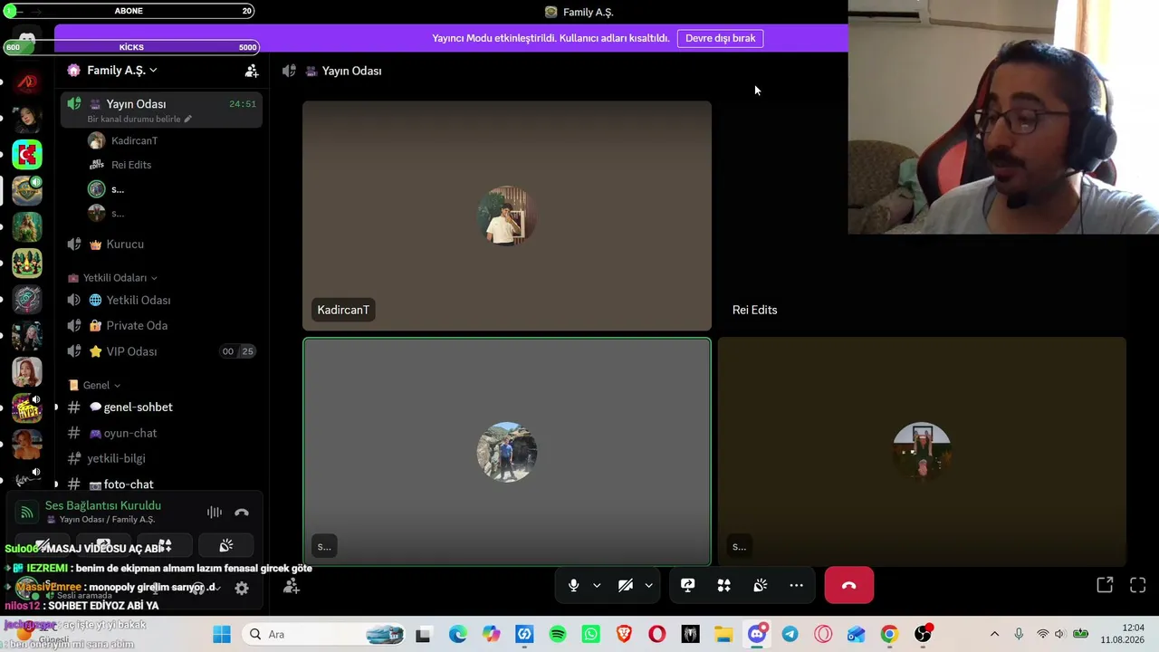Show hidden system tray icons
The width and height of the screenshot is (1159, 652).
(x=994, y=634)
